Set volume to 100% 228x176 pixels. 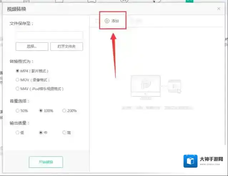46,111
